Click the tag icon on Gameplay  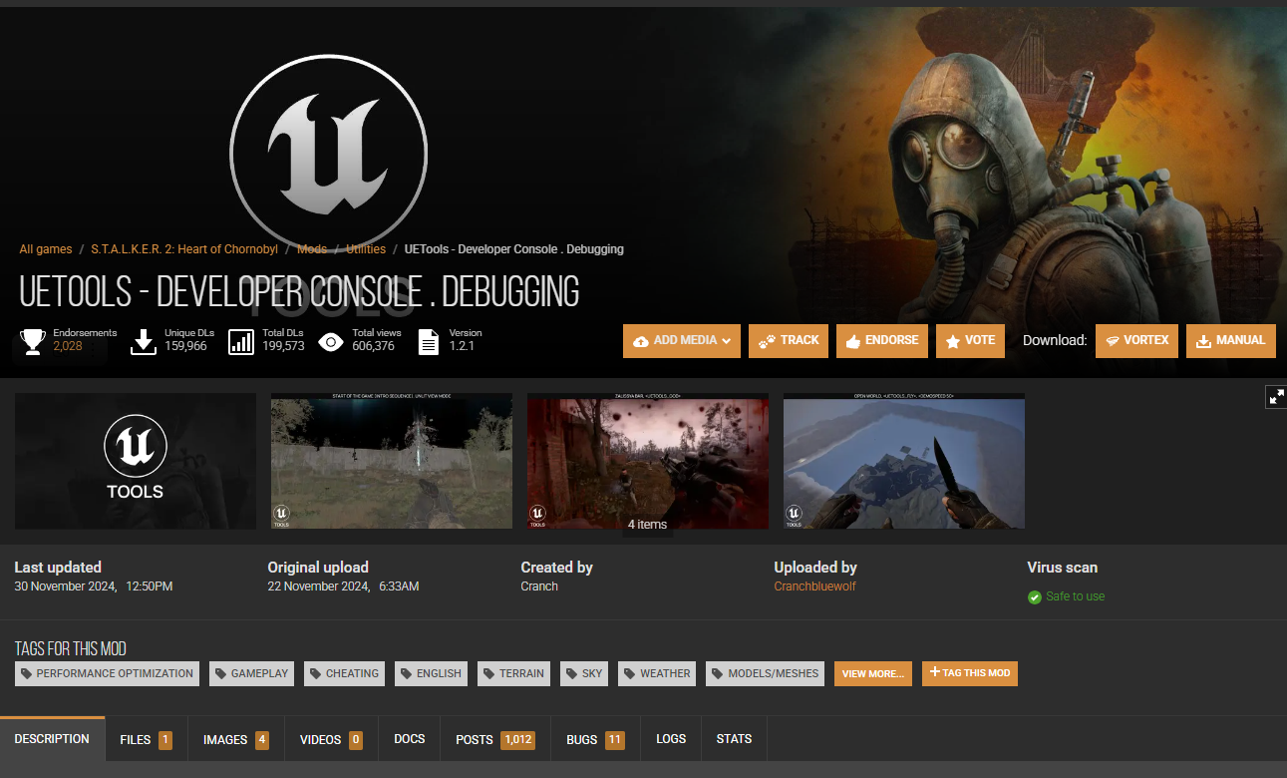(220, 674)
